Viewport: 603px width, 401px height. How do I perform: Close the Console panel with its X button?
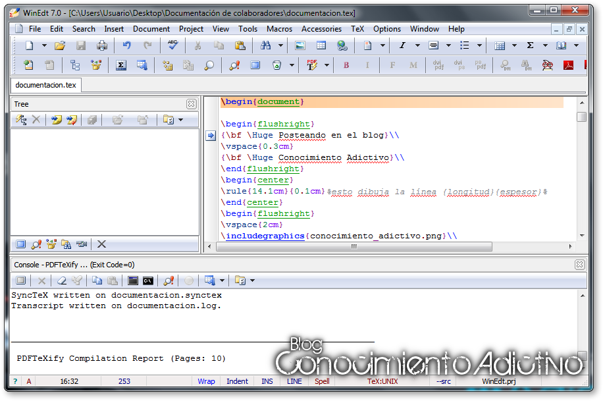579,265
